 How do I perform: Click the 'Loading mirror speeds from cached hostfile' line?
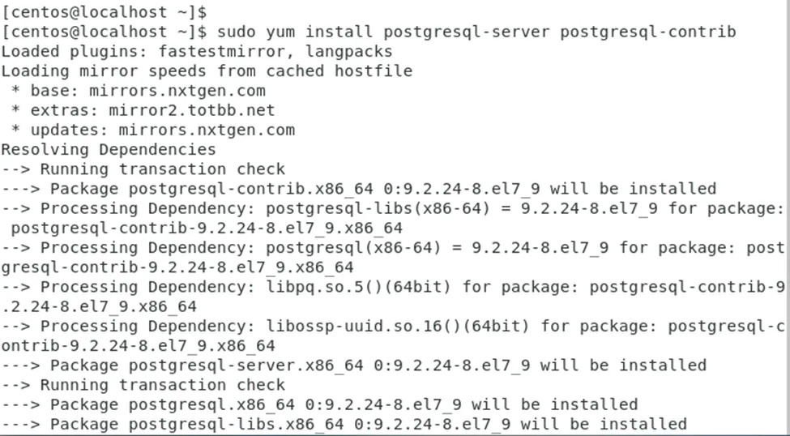click(207, 71)
